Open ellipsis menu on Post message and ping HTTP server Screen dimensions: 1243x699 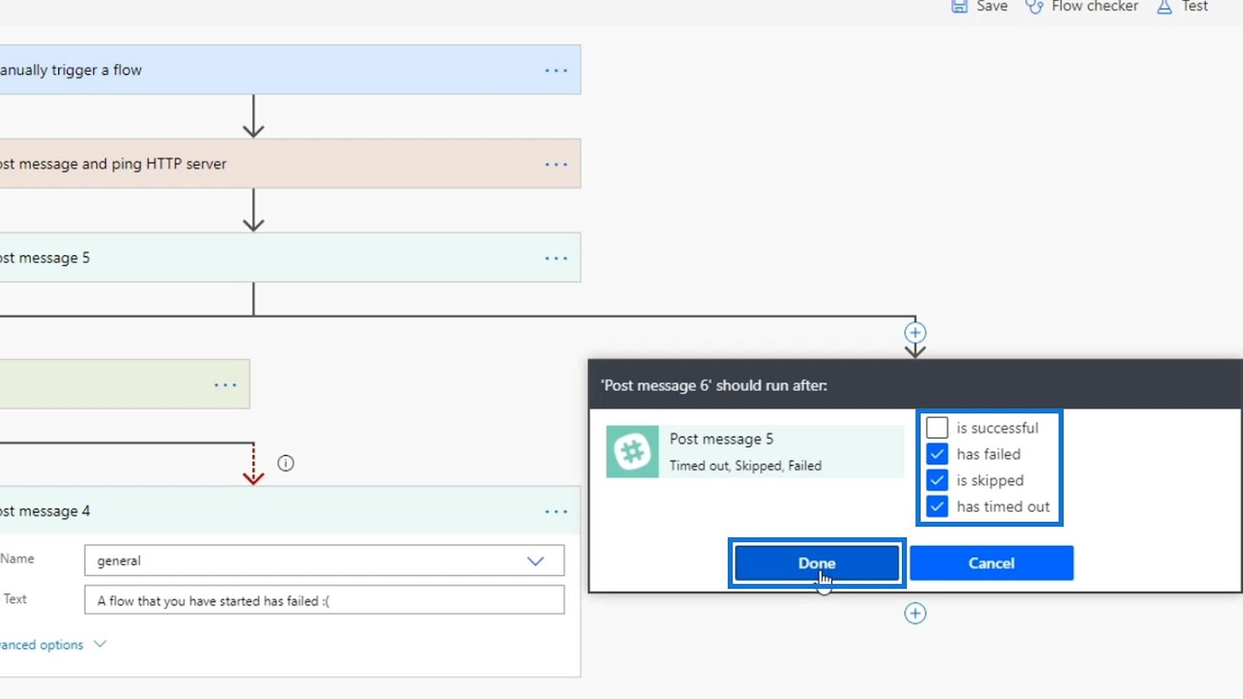(x=556, y=165)
